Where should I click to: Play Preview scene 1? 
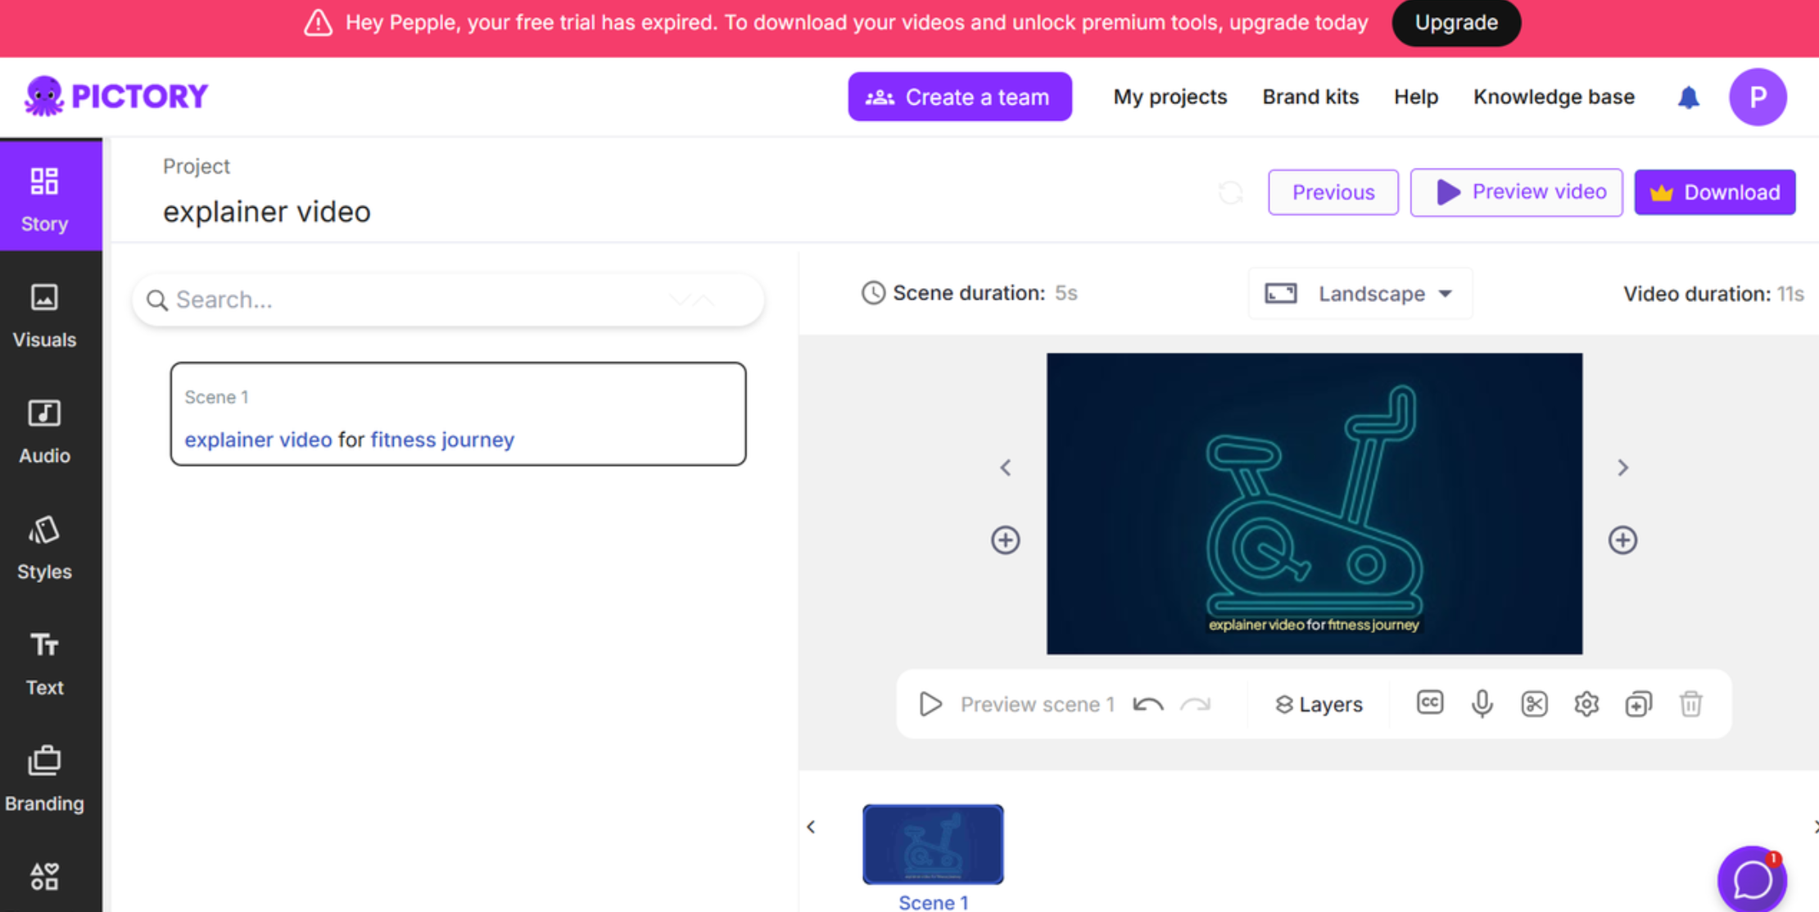pos(931,704)
